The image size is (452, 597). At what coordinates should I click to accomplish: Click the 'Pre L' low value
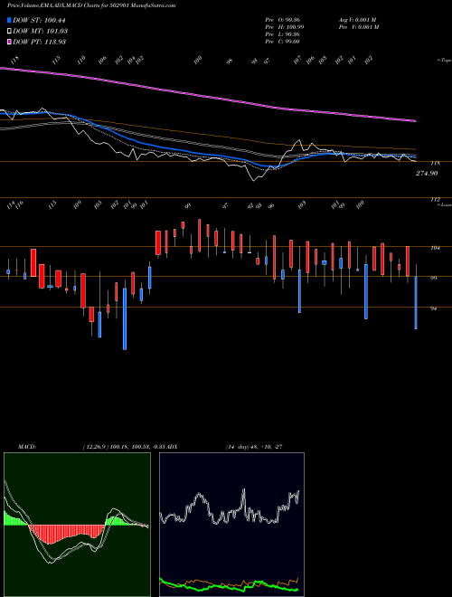[x=283, y=34]
